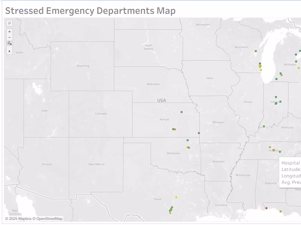Zoom out with the minus button

9,37
